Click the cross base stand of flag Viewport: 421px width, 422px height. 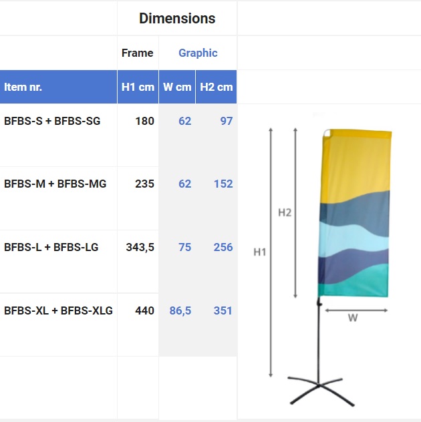coord(321,391)
